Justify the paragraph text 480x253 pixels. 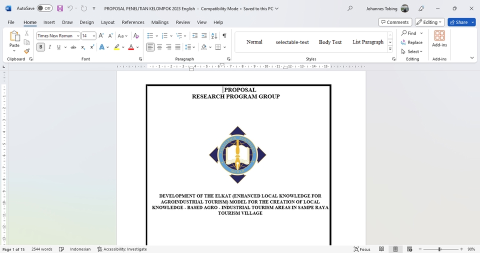click(178, 47)
